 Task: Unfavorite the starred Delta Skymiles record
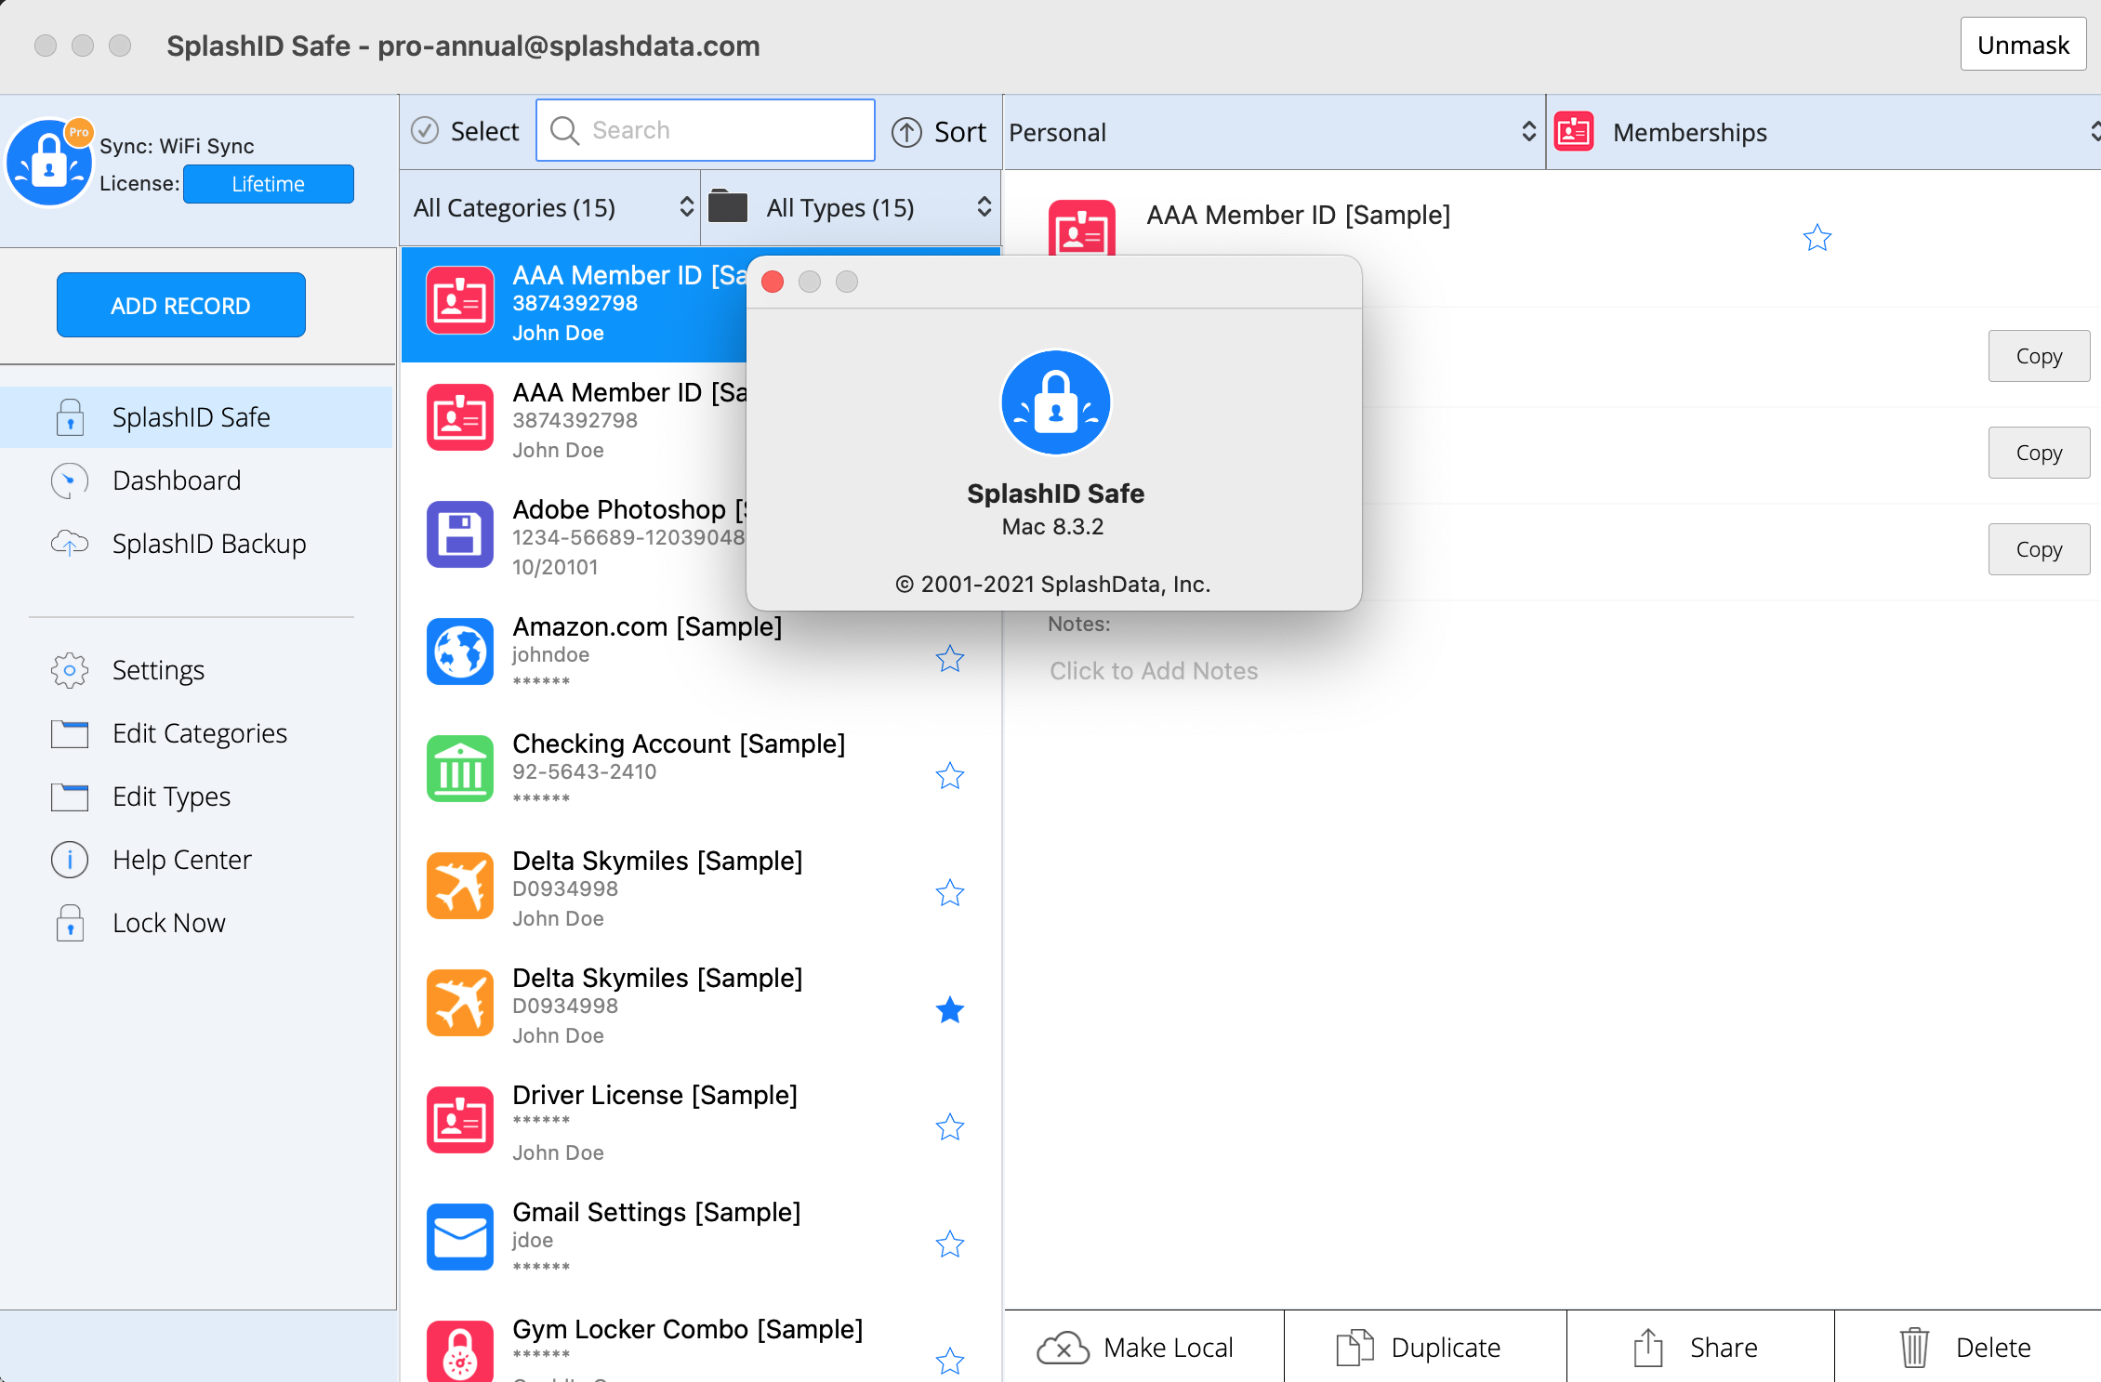click(x=949, y=1010)
